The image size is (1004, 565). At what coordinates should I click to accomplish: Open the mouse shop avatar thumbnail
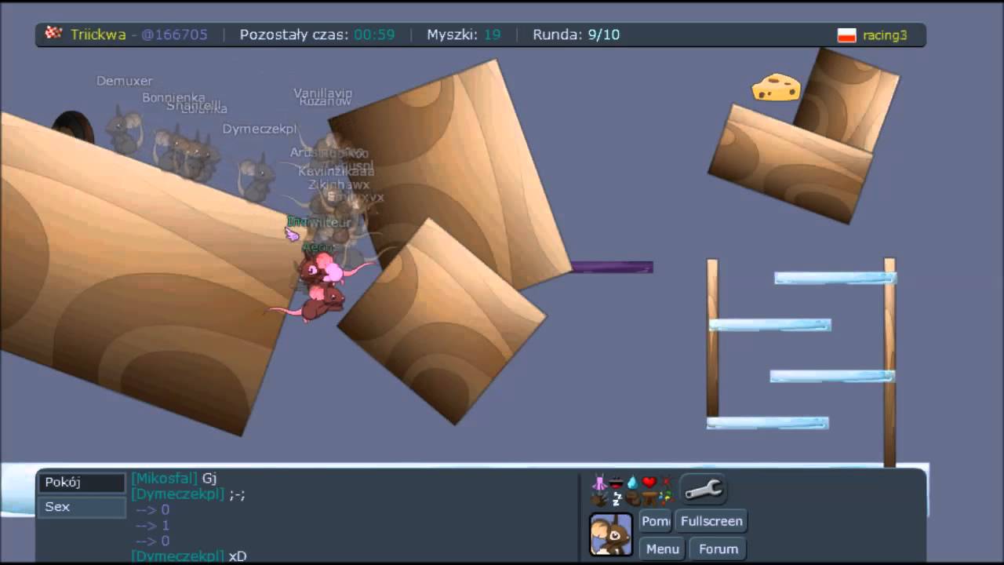coord(611,534)
